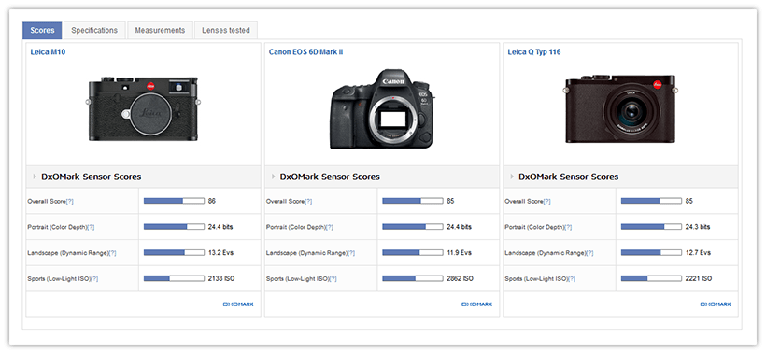Open Portrait Color Depth help [?] for Leica Q Typ 116

(568, 227)
